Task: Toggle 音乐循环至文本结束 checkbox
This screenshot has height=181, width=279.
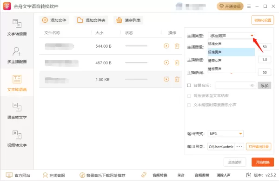Action: (189, 96)
